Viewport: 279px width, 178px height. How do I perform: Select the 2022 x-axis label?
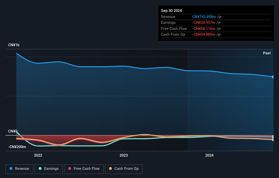(38, 155)
